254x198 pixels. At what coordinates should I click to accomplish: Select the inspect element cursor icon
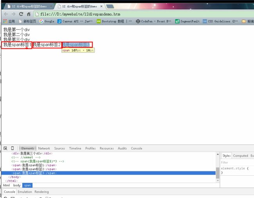coord(5,148)
